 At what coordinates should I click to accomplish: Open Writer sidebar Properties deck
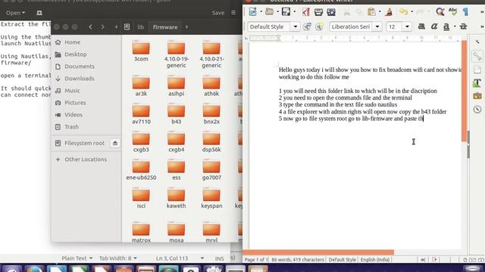[x=477, y=55]
